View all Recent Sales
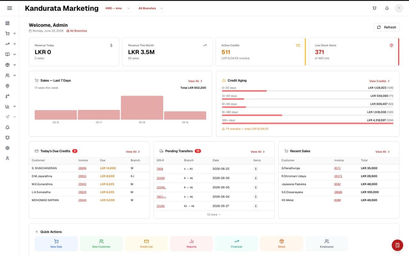Screen dimensions: 409x256 click(x=382, y=152)
